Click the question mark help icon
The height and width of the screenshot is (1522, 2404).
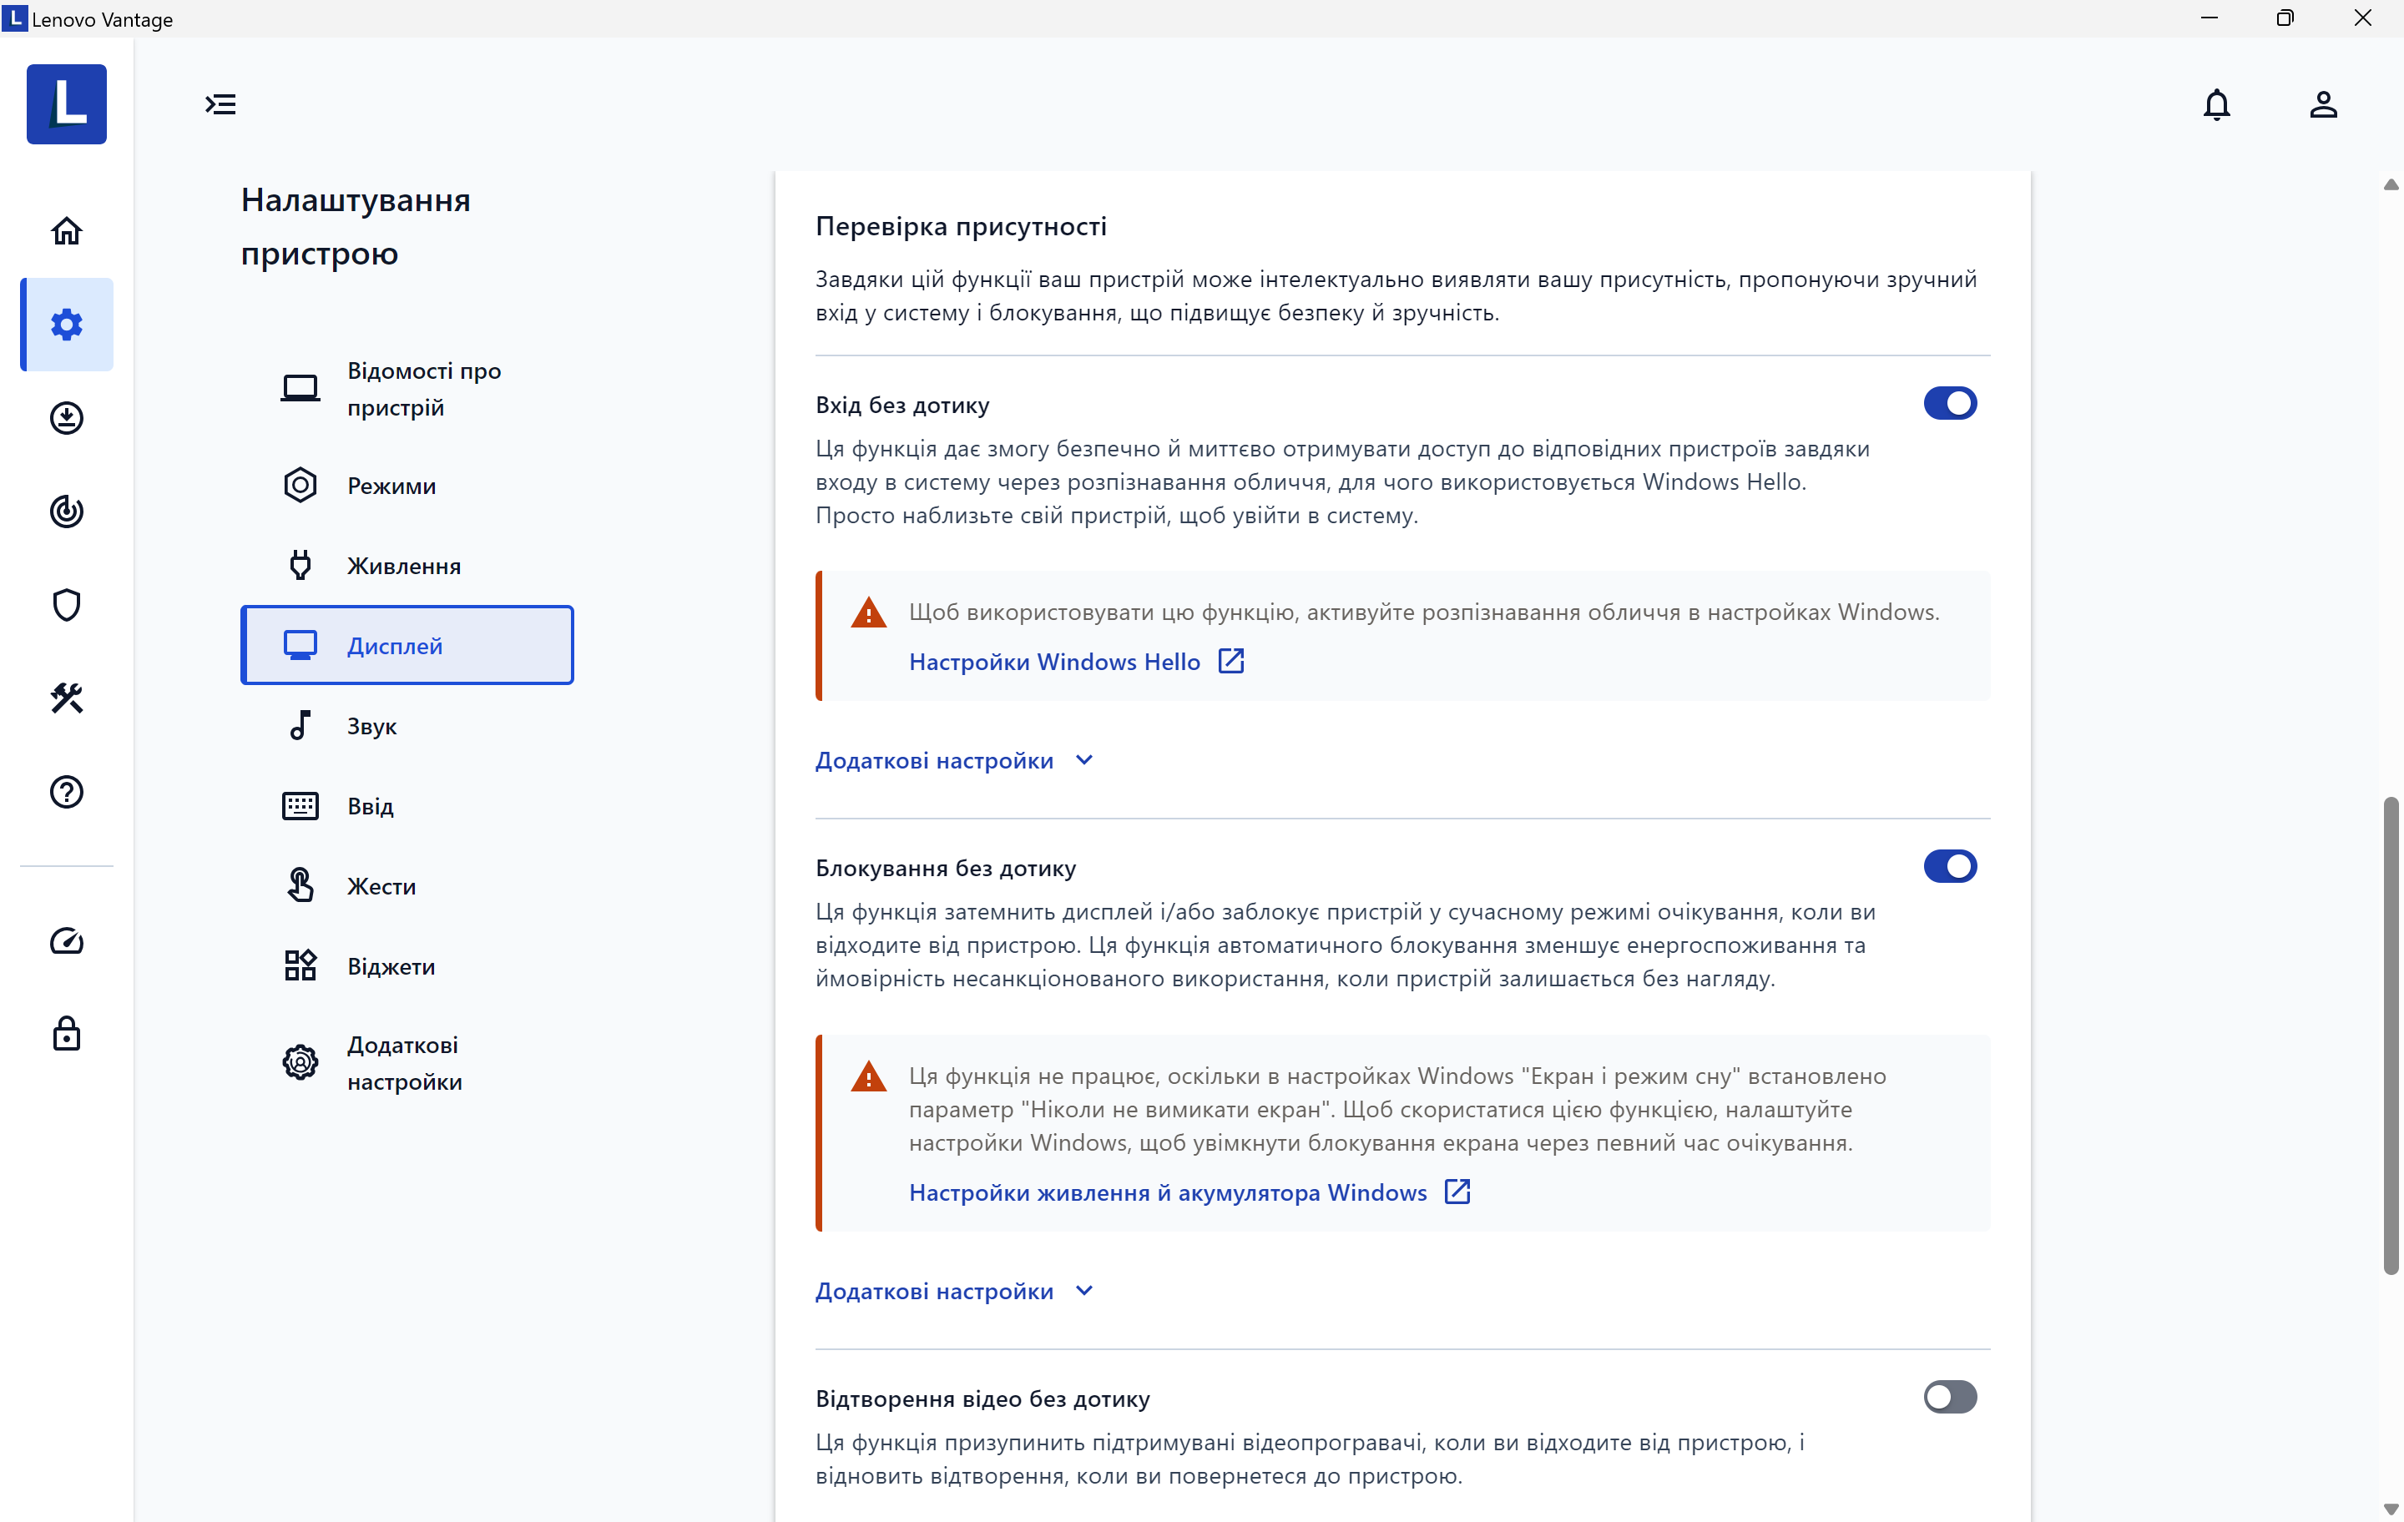click(66, 791)
